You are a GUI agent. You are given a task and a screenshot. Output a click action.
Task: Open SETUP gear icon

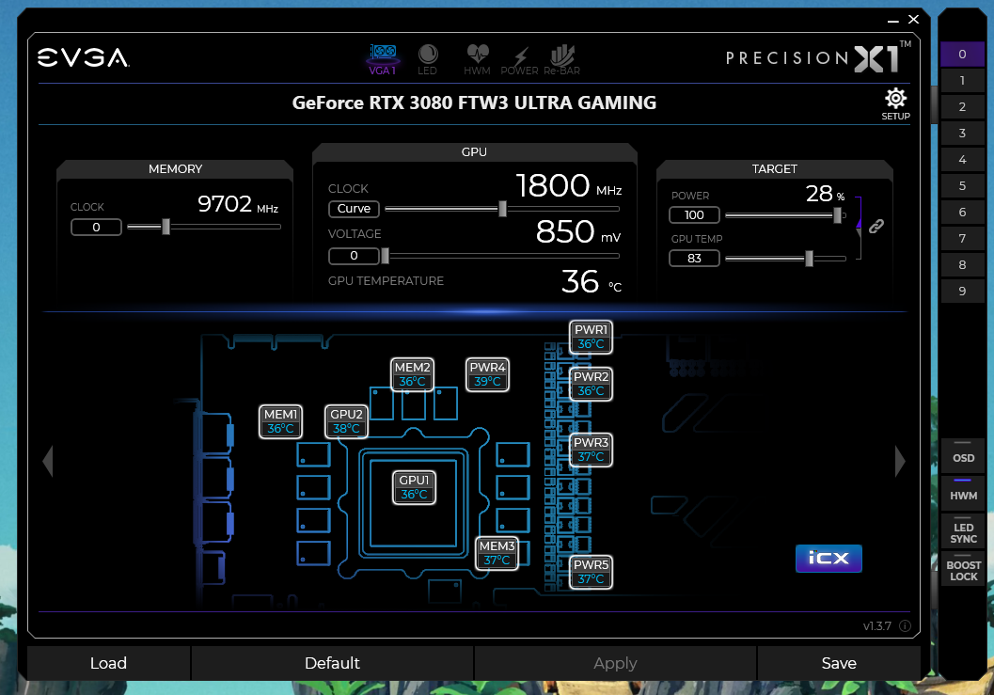point(896,104)
